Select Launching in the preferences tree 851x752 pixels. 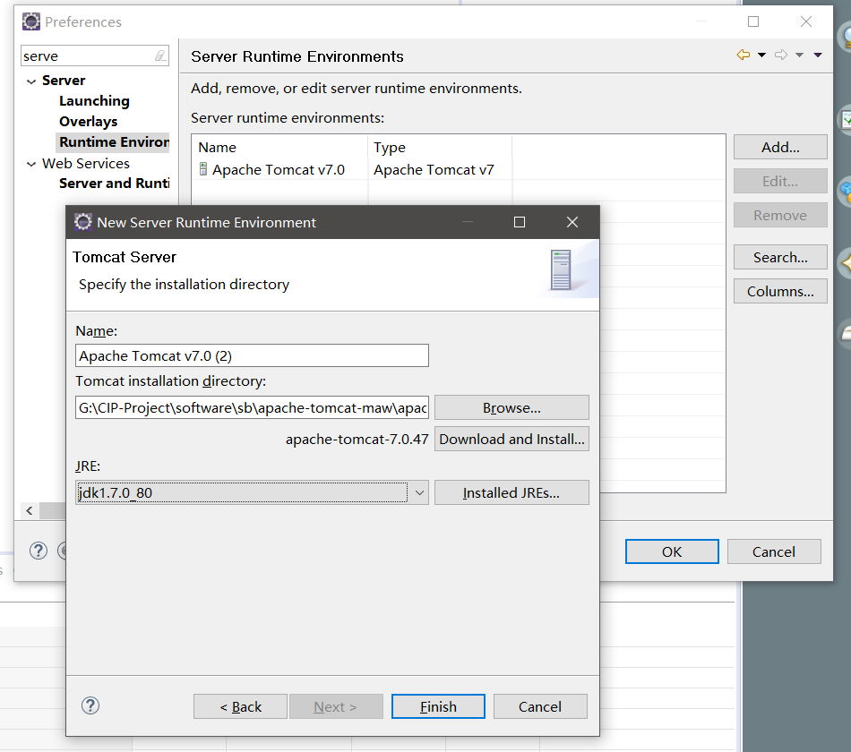point(94,101)
